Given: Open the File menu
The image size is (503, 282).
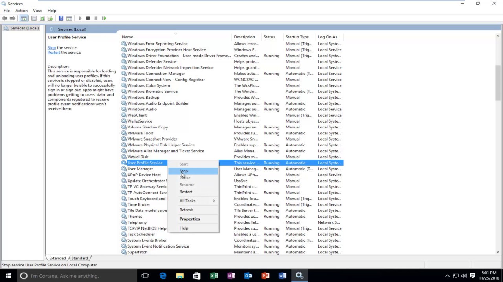Looking at the screenshot, I should point(7,11).
